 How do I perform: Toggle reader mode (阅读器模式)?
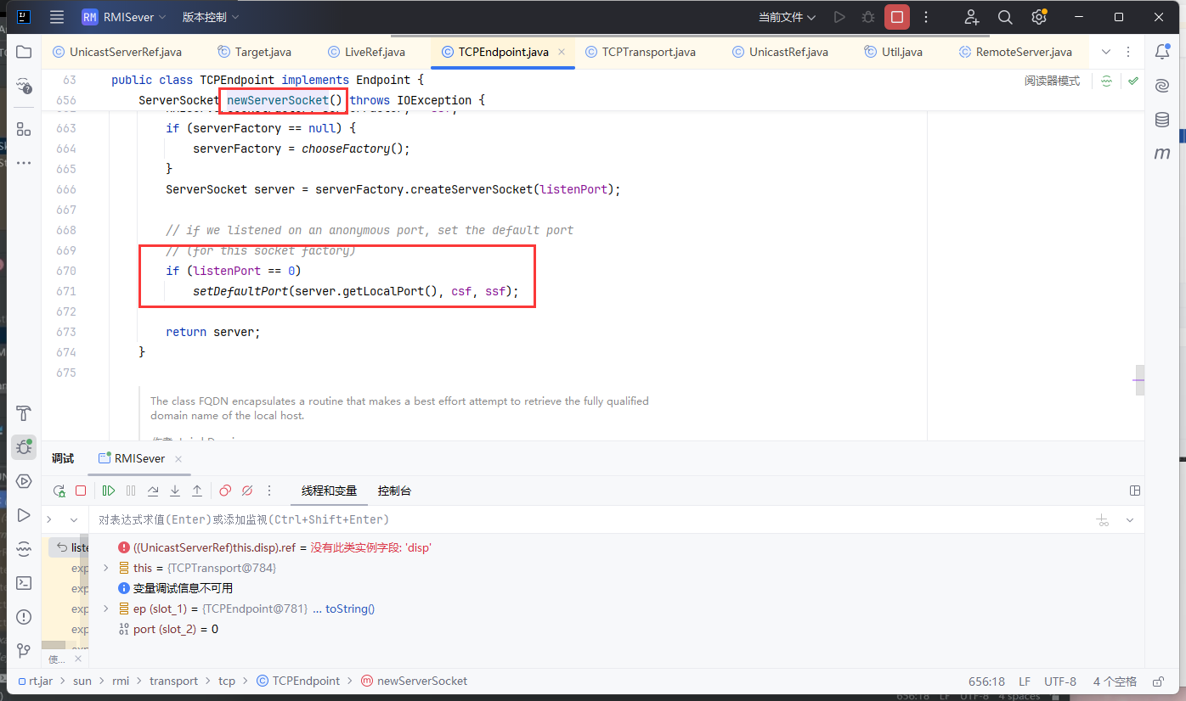pos(1052,81)
